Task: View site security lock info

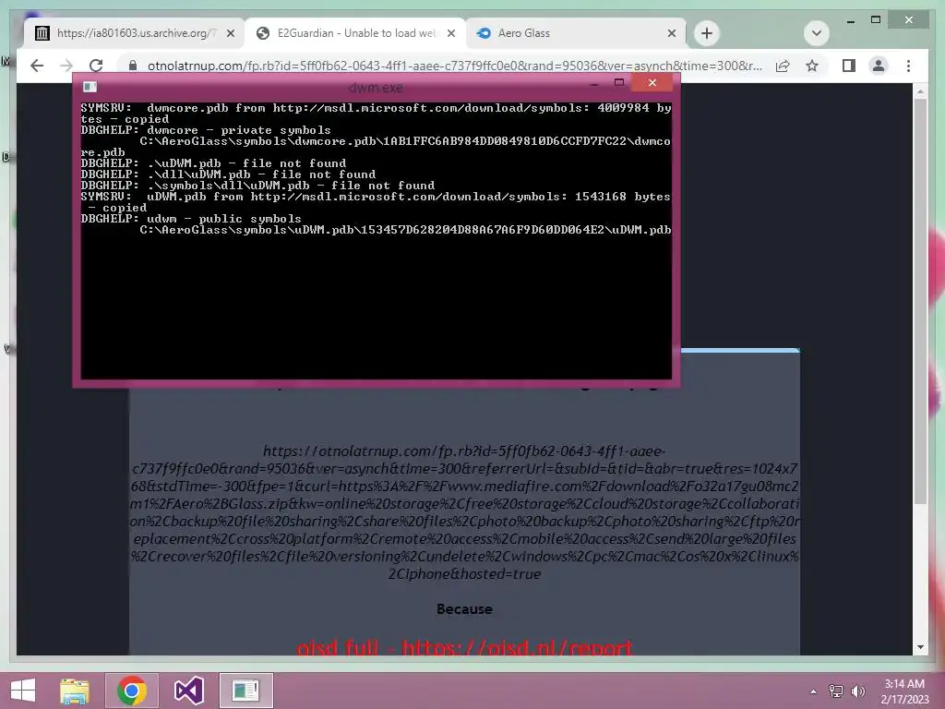Action: pos(133,66)
